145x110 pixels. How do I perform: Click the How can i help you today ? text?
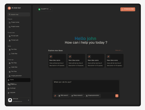tap(86, 43)
